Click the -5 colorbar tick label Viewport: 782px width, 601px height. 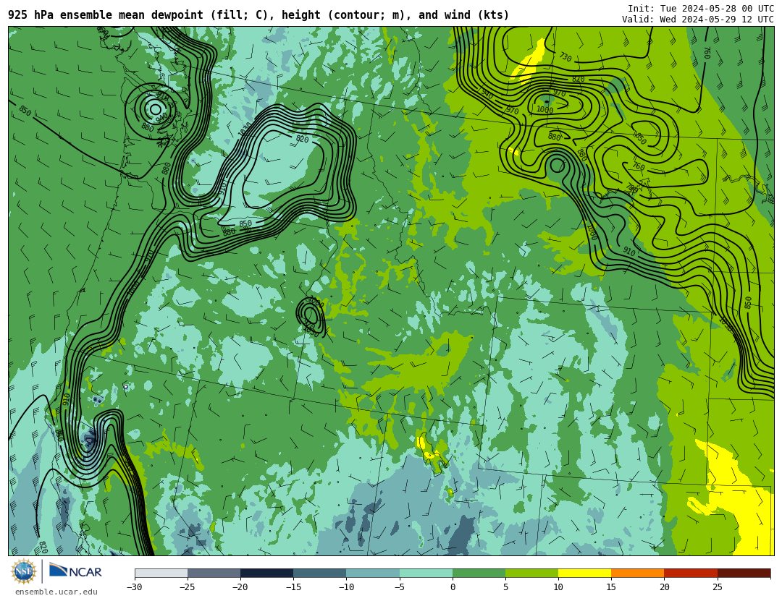click(x=399, y=587)
